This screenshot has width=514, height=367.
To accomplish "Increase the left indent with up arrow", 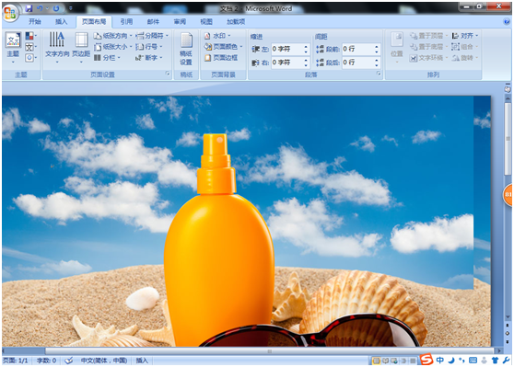I will tap(306, 47).
